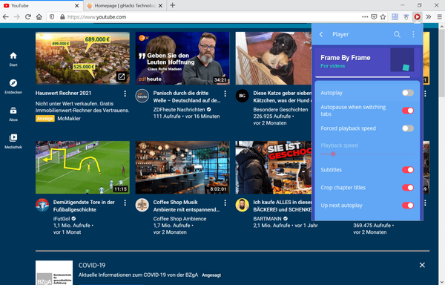Enable the Autoplay toggle
Screen dimensions: 445x285
pyautogui.click(x=408, y=93)
